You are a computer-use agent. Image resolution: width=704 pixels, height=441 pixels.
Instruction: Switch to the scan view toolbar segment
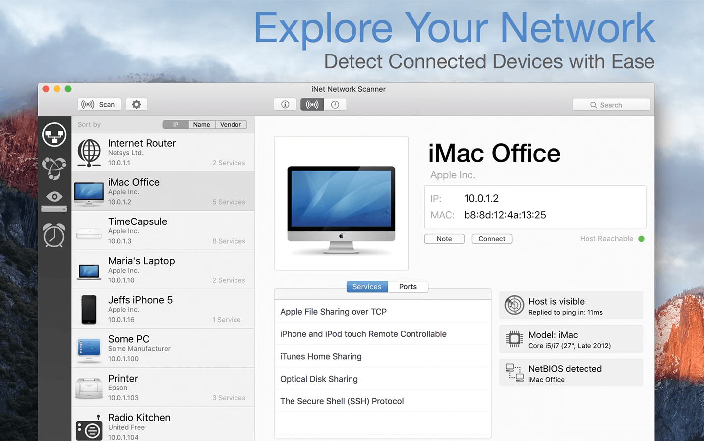click(x=312, y=104)
